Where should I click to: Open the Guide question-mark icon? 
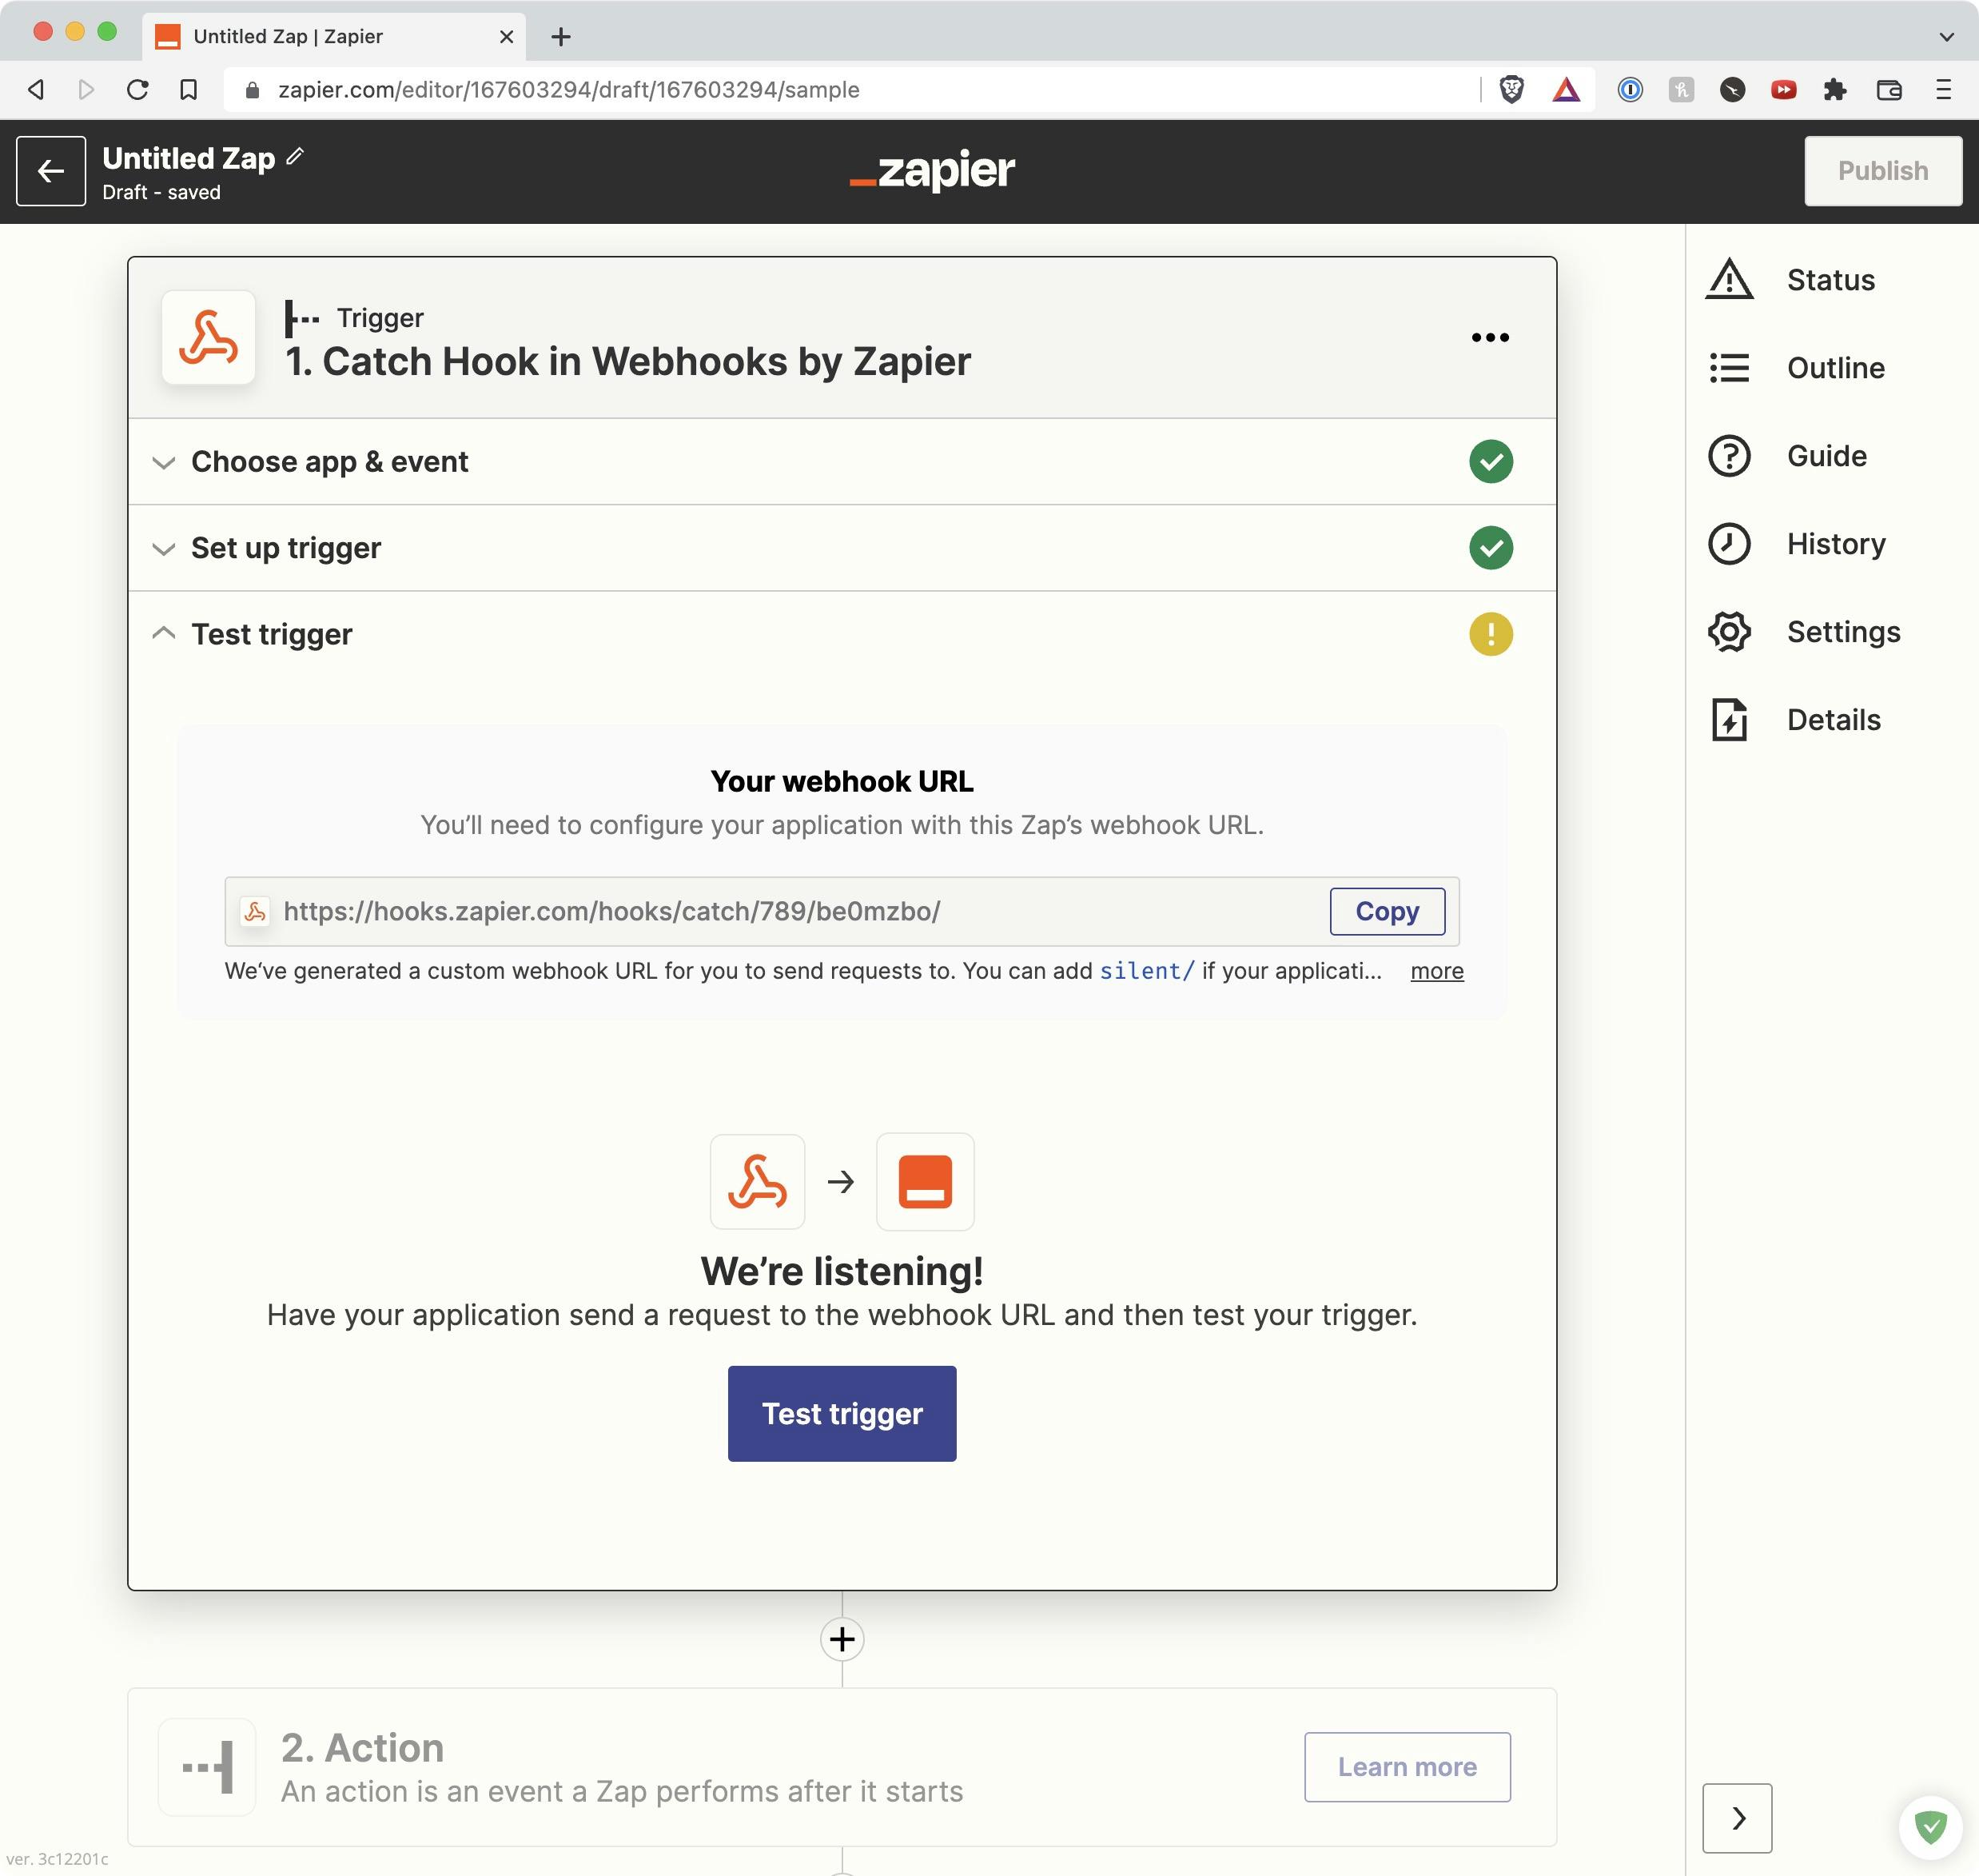tap(1729, 456)
